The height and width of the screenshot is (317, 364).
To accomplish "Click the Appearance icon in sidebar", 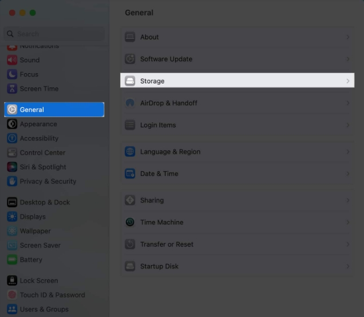I will pyautogui.click(x=12, y=124).
